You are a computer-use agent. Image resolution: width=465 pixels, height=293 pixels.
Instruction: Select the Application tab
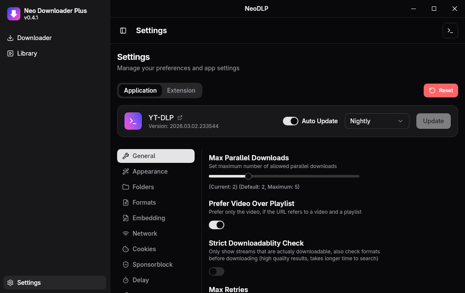(x=140, y=90)
